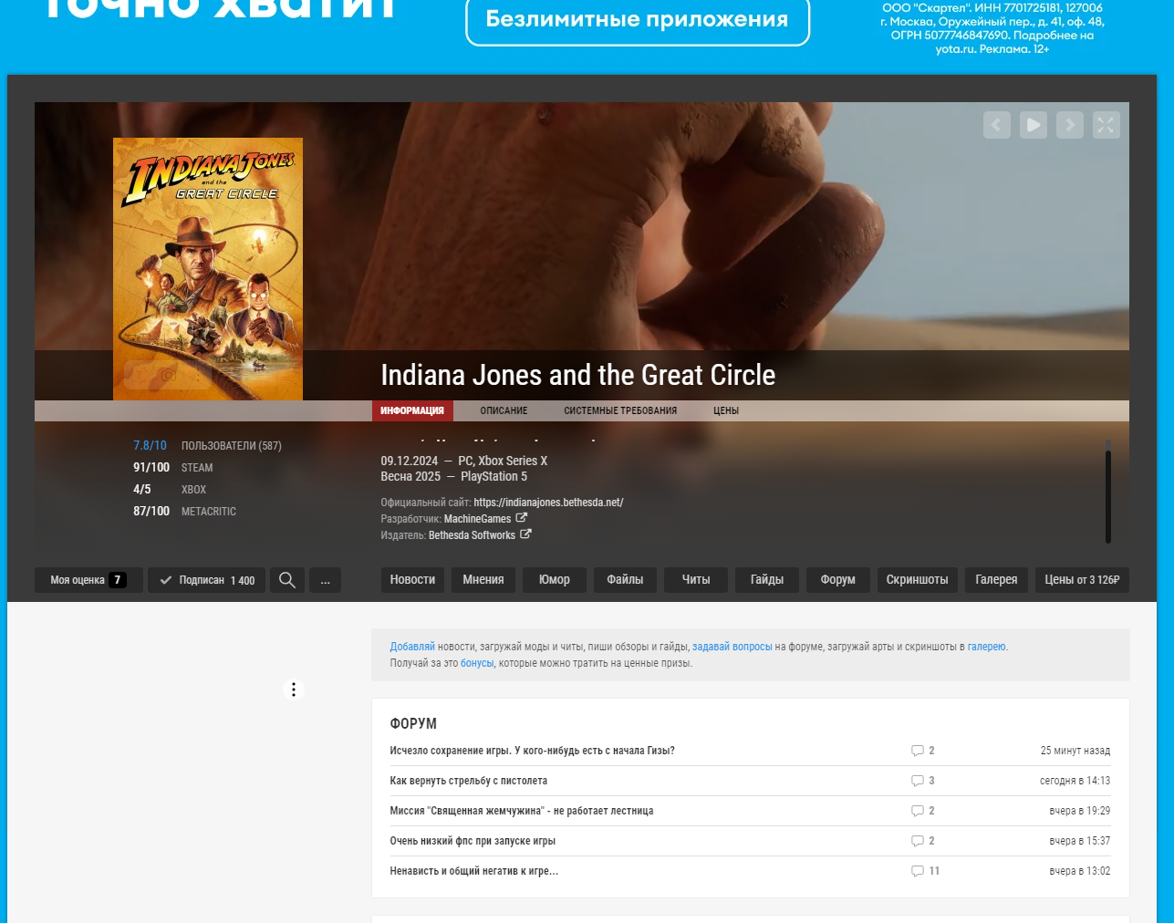This screenshot has height=923, width=1174.
Task: Open the "Системные требования" tab
Action: 620,410
